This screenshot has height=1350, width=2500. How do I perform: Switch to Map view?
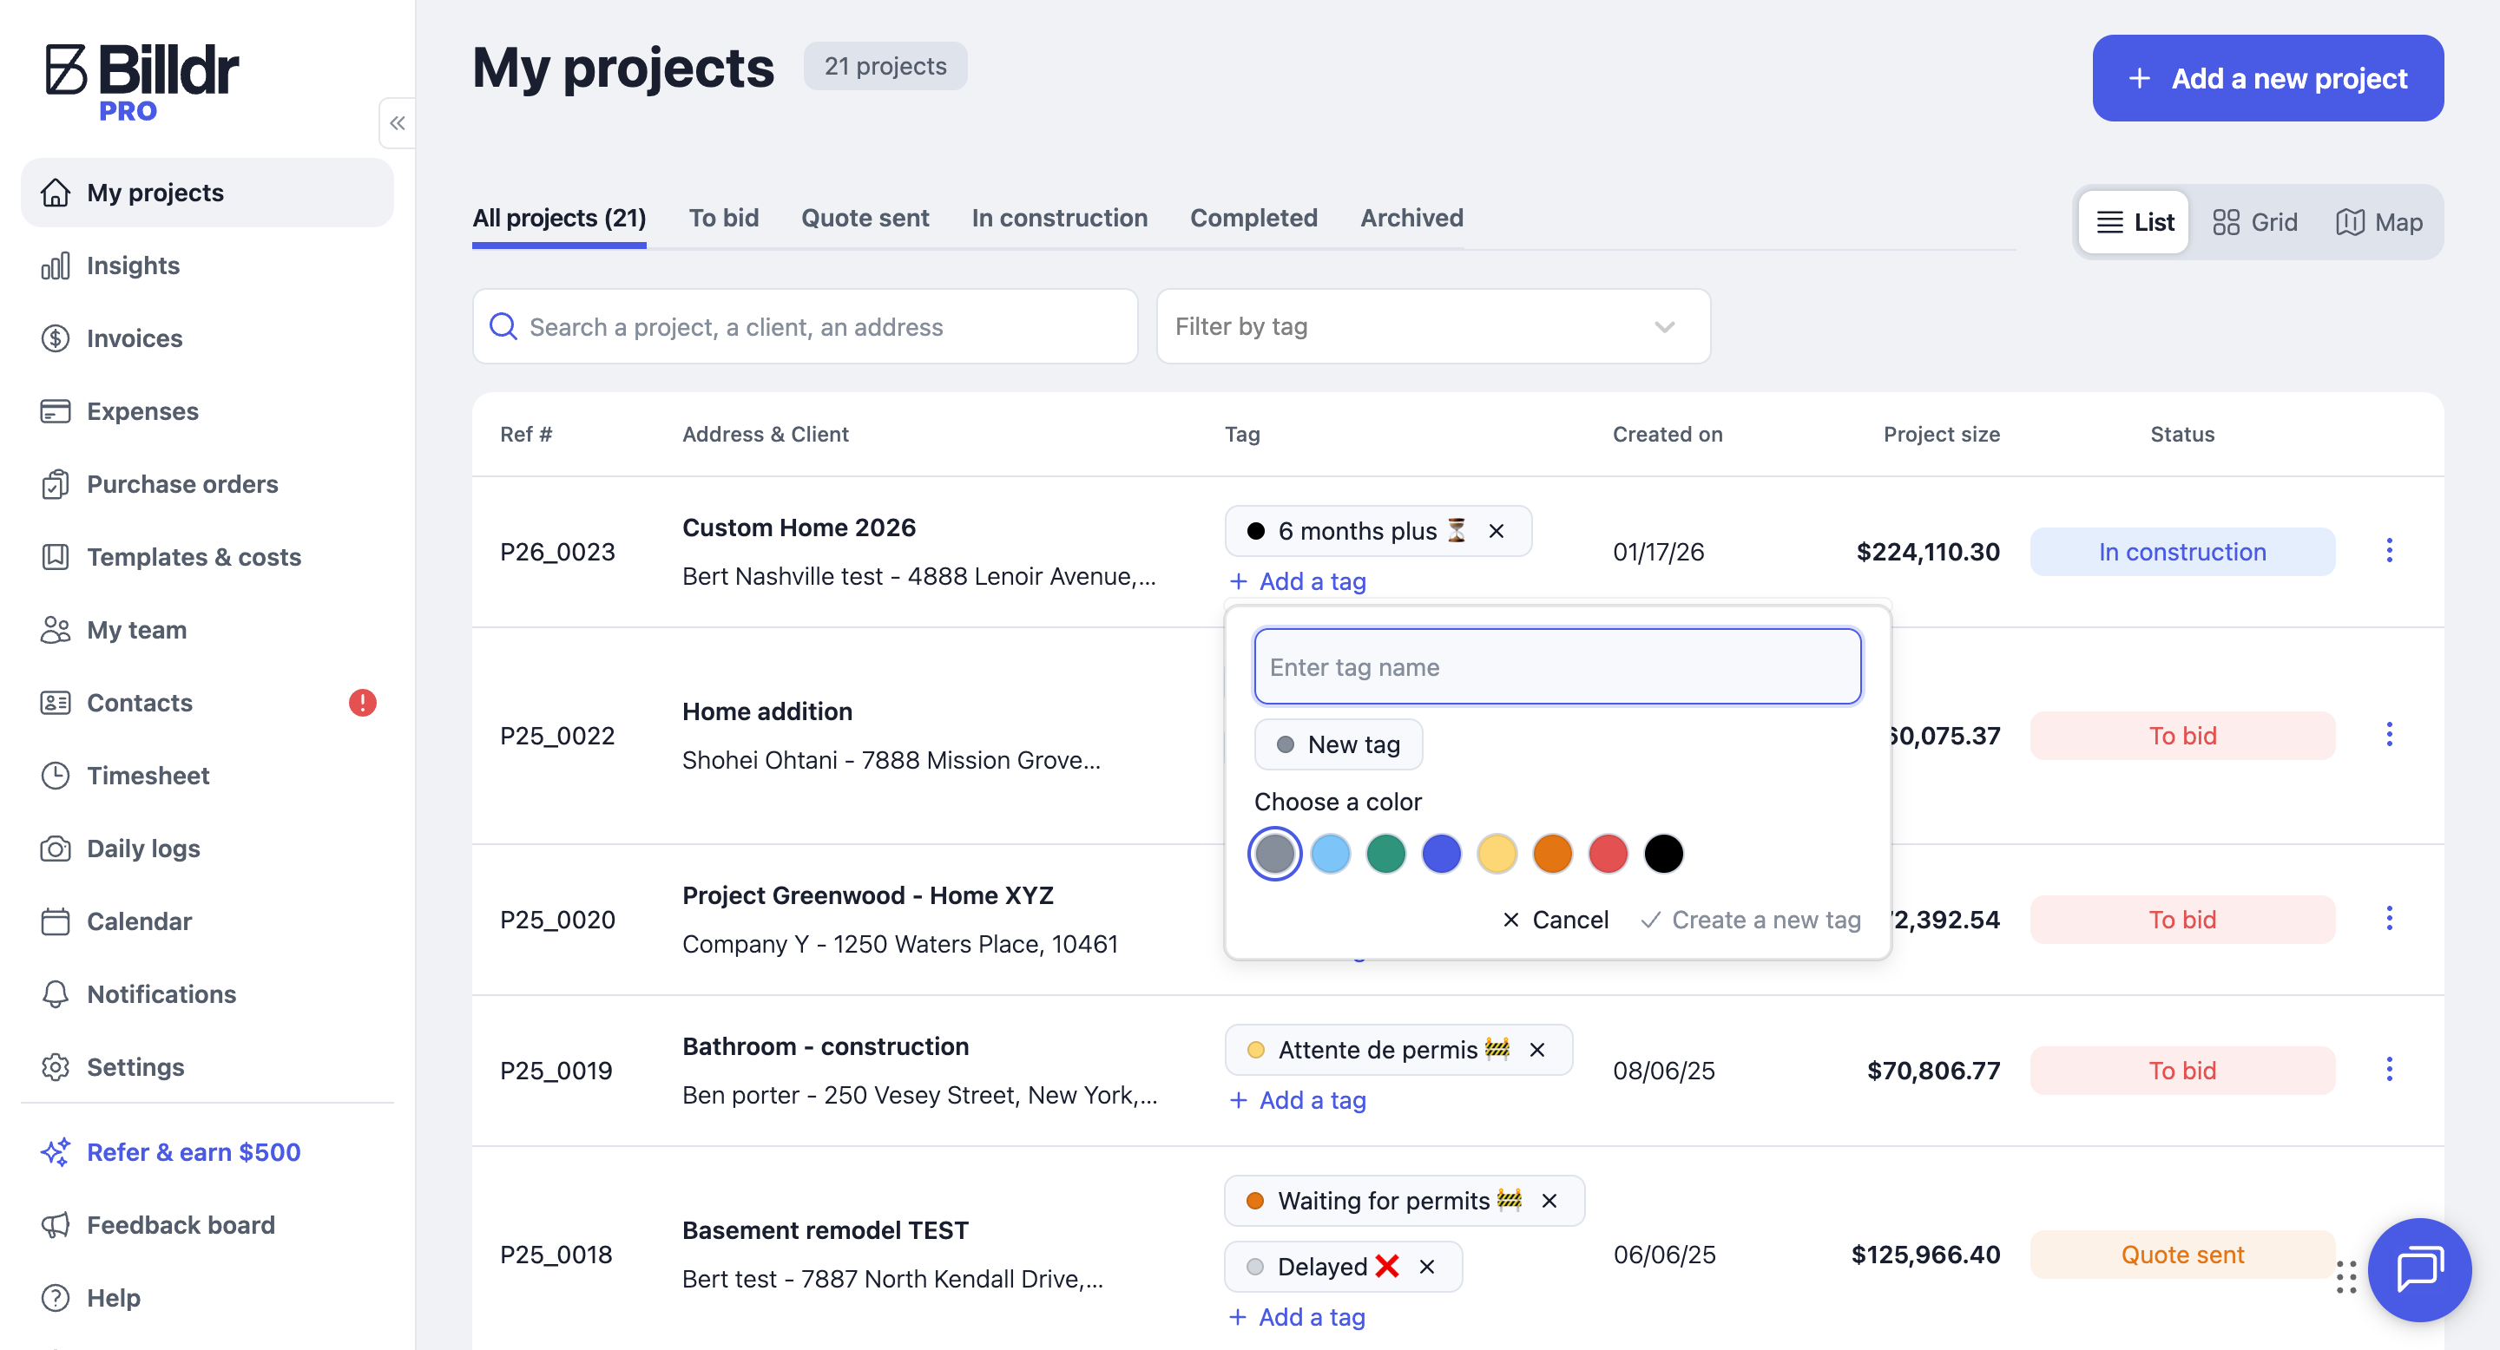(x=2378, y=222)
